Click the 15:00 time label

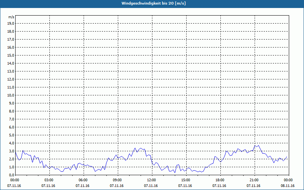click(186, 180)
